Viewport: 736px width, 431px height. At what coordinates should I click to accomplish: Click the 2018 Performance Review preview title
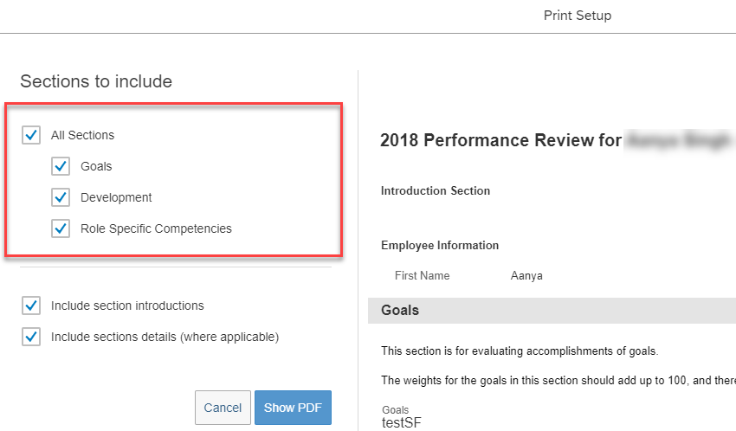(500, 140)
